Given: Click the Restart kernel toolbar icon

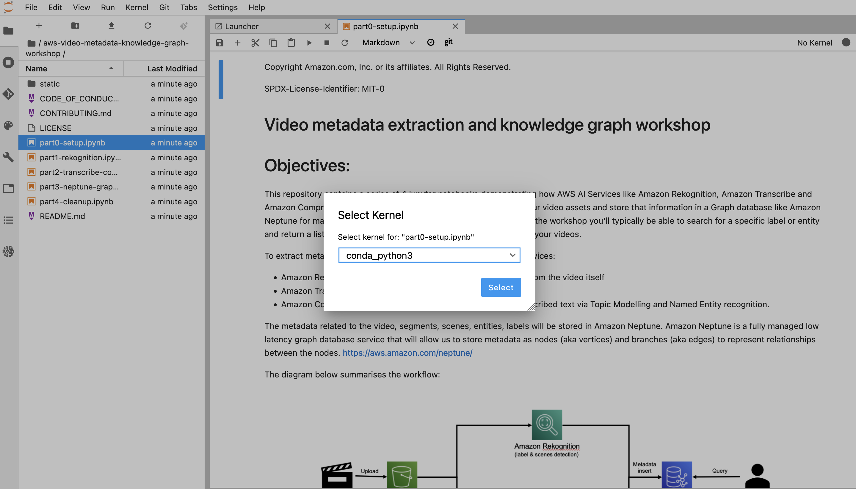Looking at the screenshot, I should pyautogui.click(x=345, y=42).
